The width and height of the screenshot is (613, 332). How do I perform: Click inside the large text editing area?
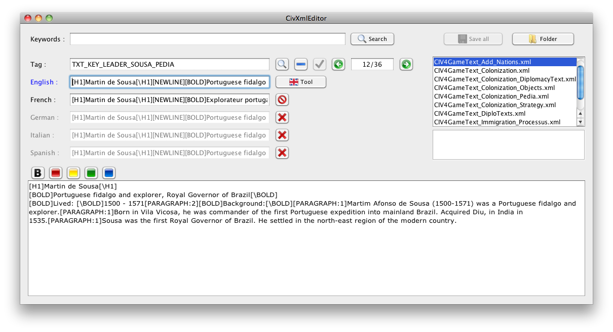coord(306,238)
